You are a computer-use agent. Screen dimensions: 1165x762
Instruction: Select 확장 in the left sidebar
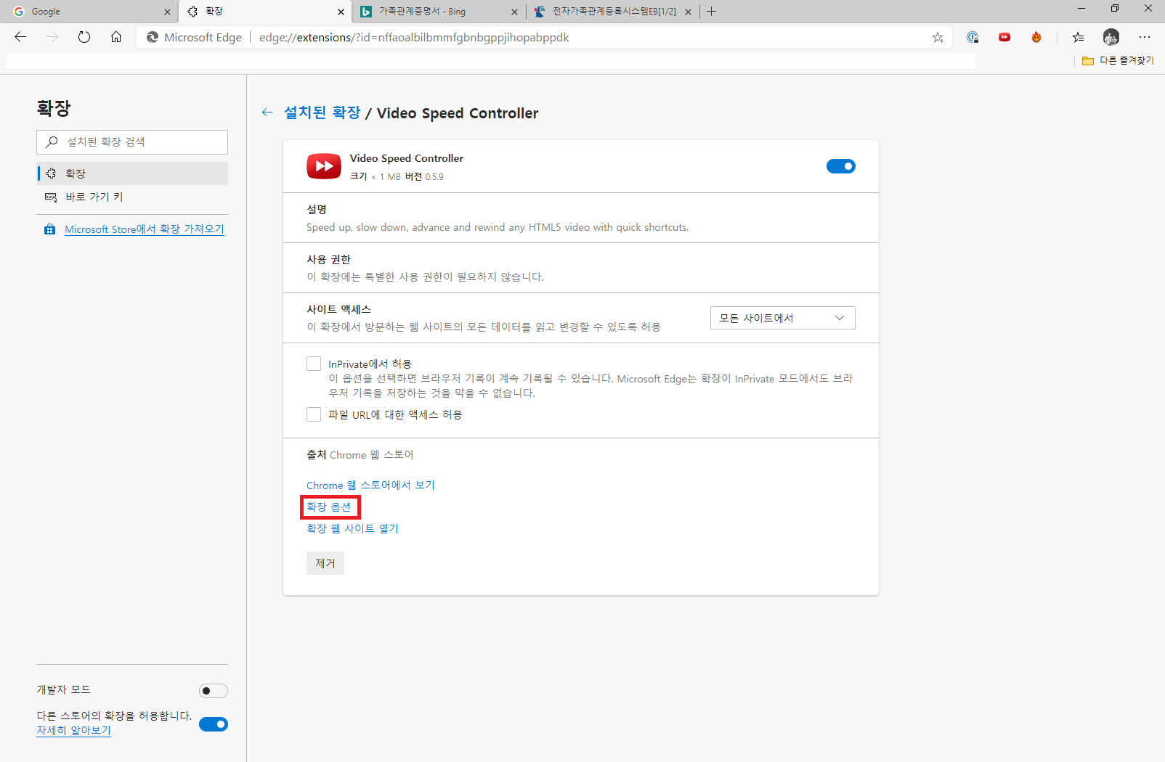pos(132,173)
